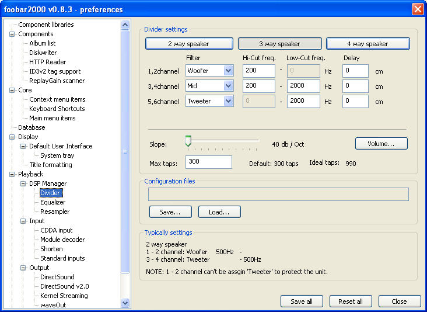This screenshot has width=427, height=312.
Task: Collapse the Input tree node
Action: pos(23,221)
